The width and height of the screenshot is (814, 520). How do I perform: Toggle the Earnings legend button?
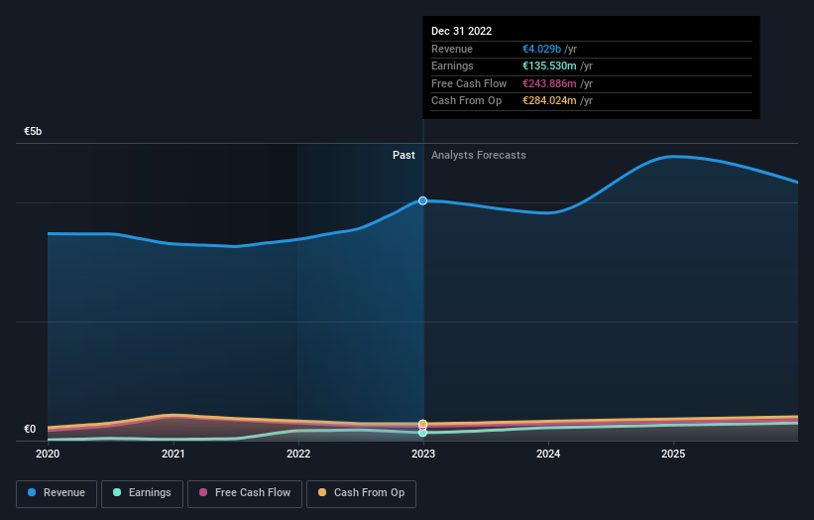click(x=142, y=493)
